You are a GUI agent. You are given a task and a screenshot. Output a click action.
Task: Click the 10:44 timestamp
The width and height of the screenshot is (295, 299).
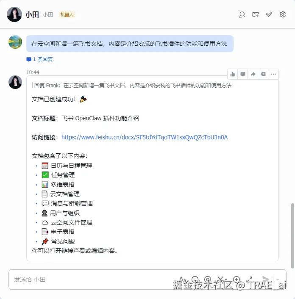(33, 72)
